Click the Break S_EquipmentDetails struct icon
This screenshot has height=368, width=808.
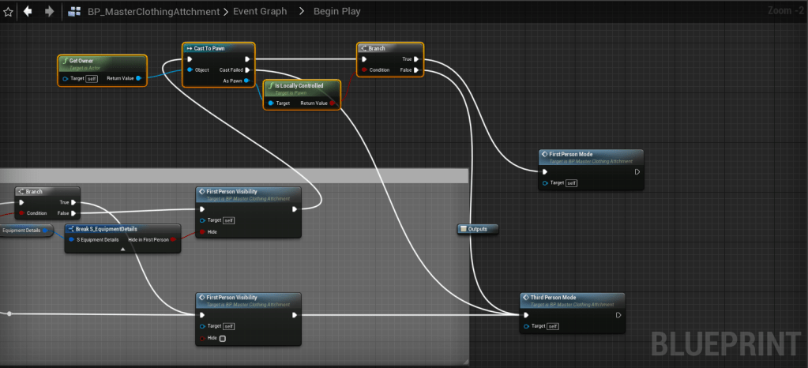pos(70,229)
